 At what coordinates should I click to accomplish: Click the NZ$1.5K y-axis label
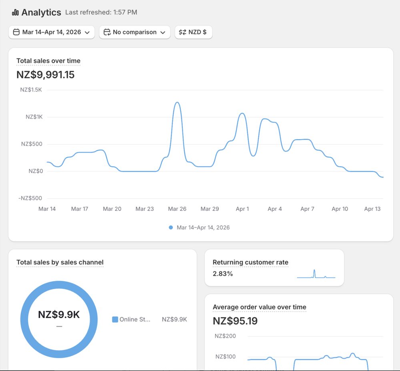31,90
